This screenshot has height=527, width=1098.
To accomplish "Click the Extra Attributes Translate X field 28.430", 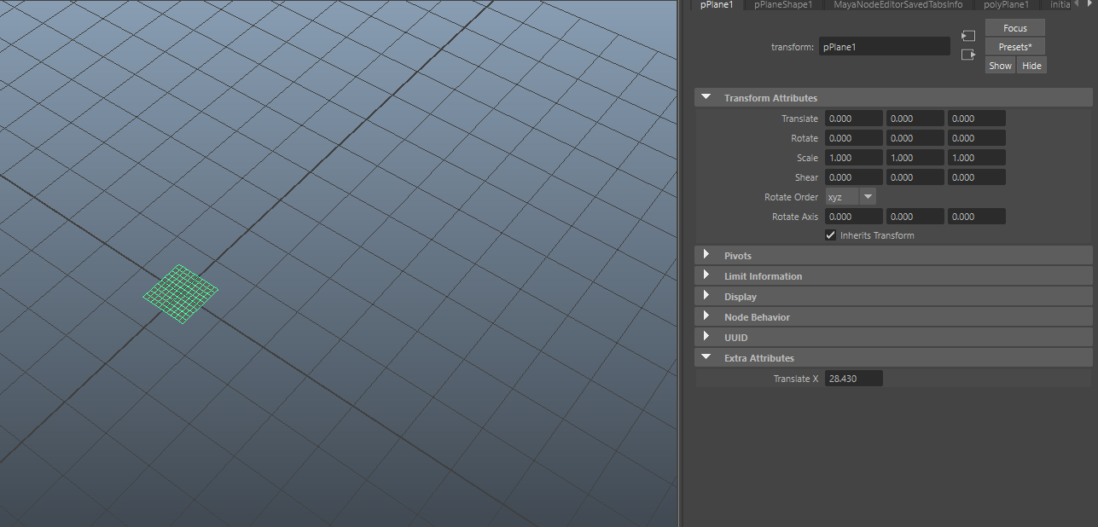I will pos(854,379).
